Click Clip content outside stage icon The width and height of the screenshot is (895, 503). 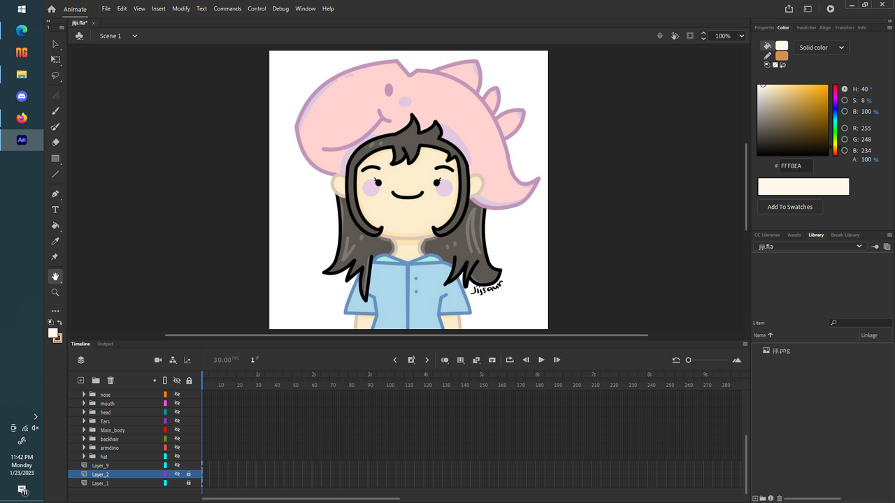click(690, 36)
